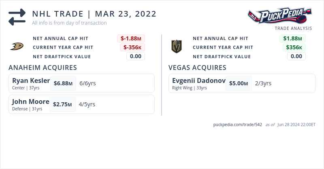The image size is (324, 169).
Task: Click Evgenii Dadonov's $5.00M cap hit badge
Action: 239,83
